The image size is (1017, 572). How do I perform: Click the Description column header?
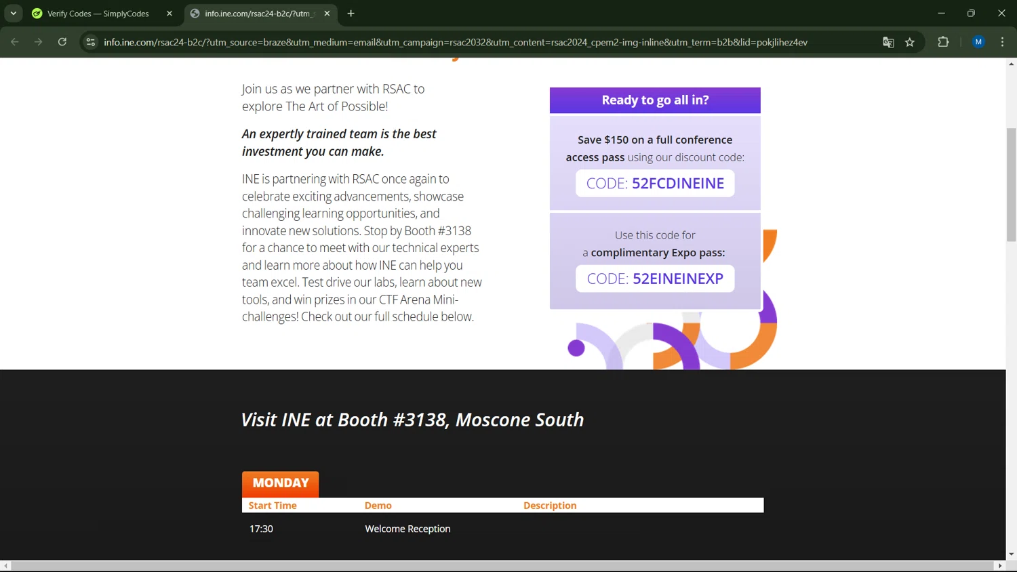point(550,506)
